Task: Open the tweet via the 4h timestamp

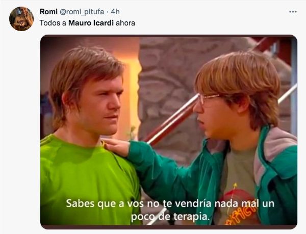Action: [x=115, y=12]
